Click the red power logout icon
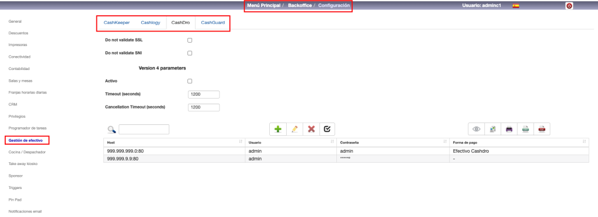Image resolution: width=598 pixels, height=217 pixels. (569, 6)
